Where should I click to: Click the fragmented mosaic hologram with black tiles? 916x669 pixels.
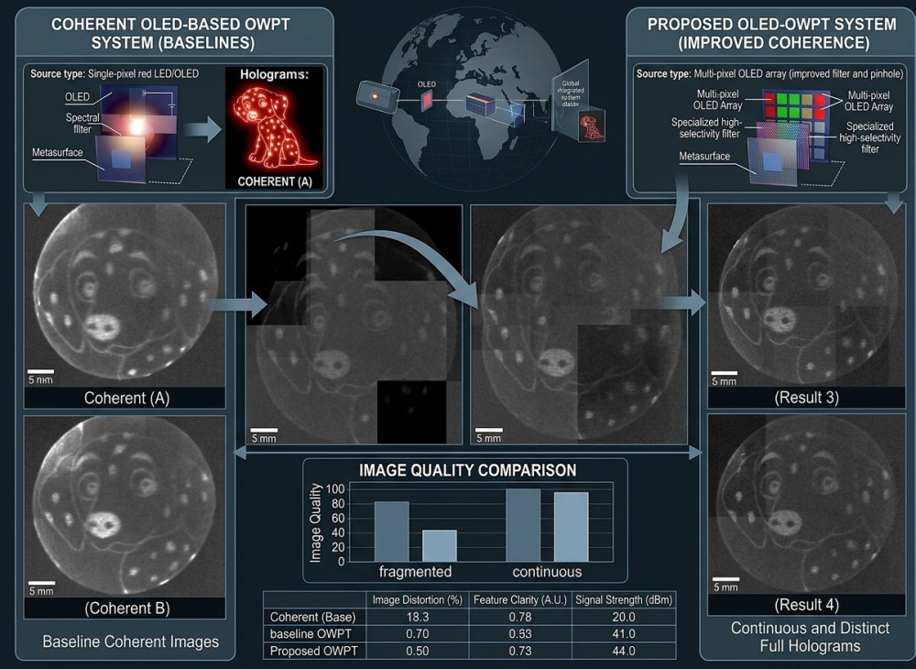(354, 324)
